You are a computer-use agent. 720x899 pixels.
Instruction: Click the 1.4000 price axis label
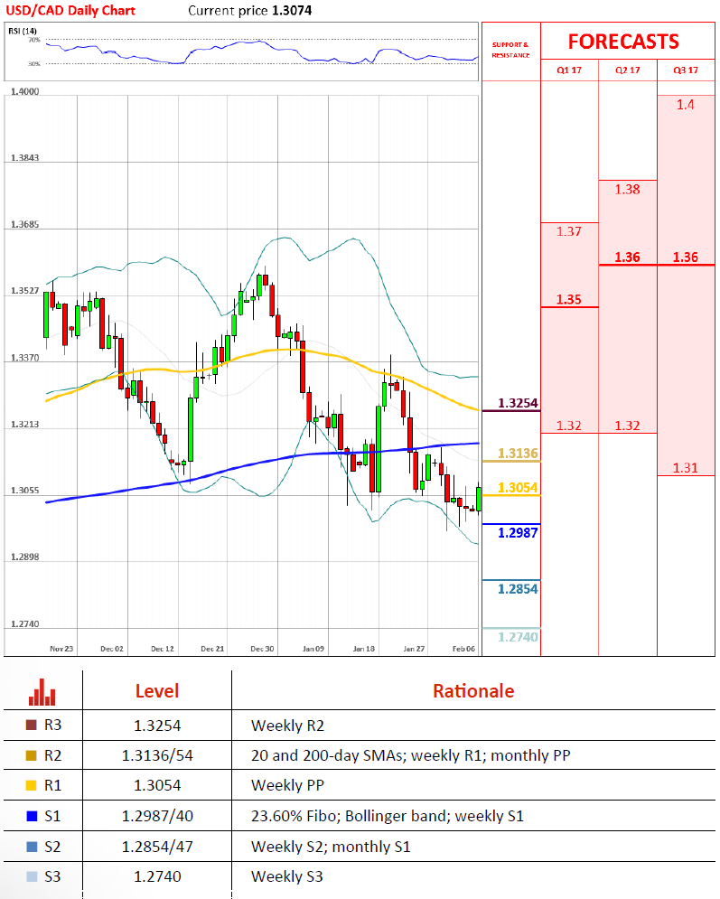tap(25, 92)
